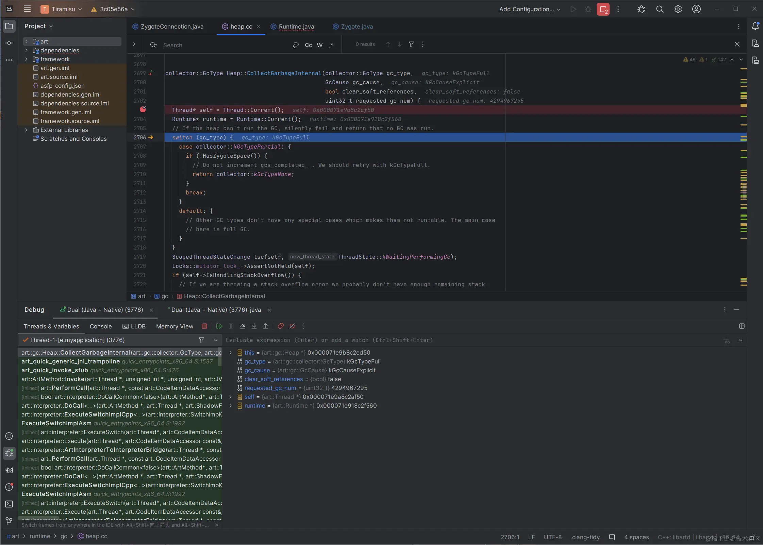
Task: Open IDE settings gear icon
Action: (x=678, y=9)
